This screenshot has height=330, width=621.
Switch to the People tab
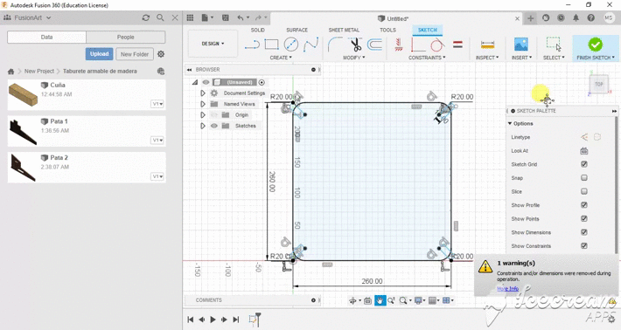point(126,38)
